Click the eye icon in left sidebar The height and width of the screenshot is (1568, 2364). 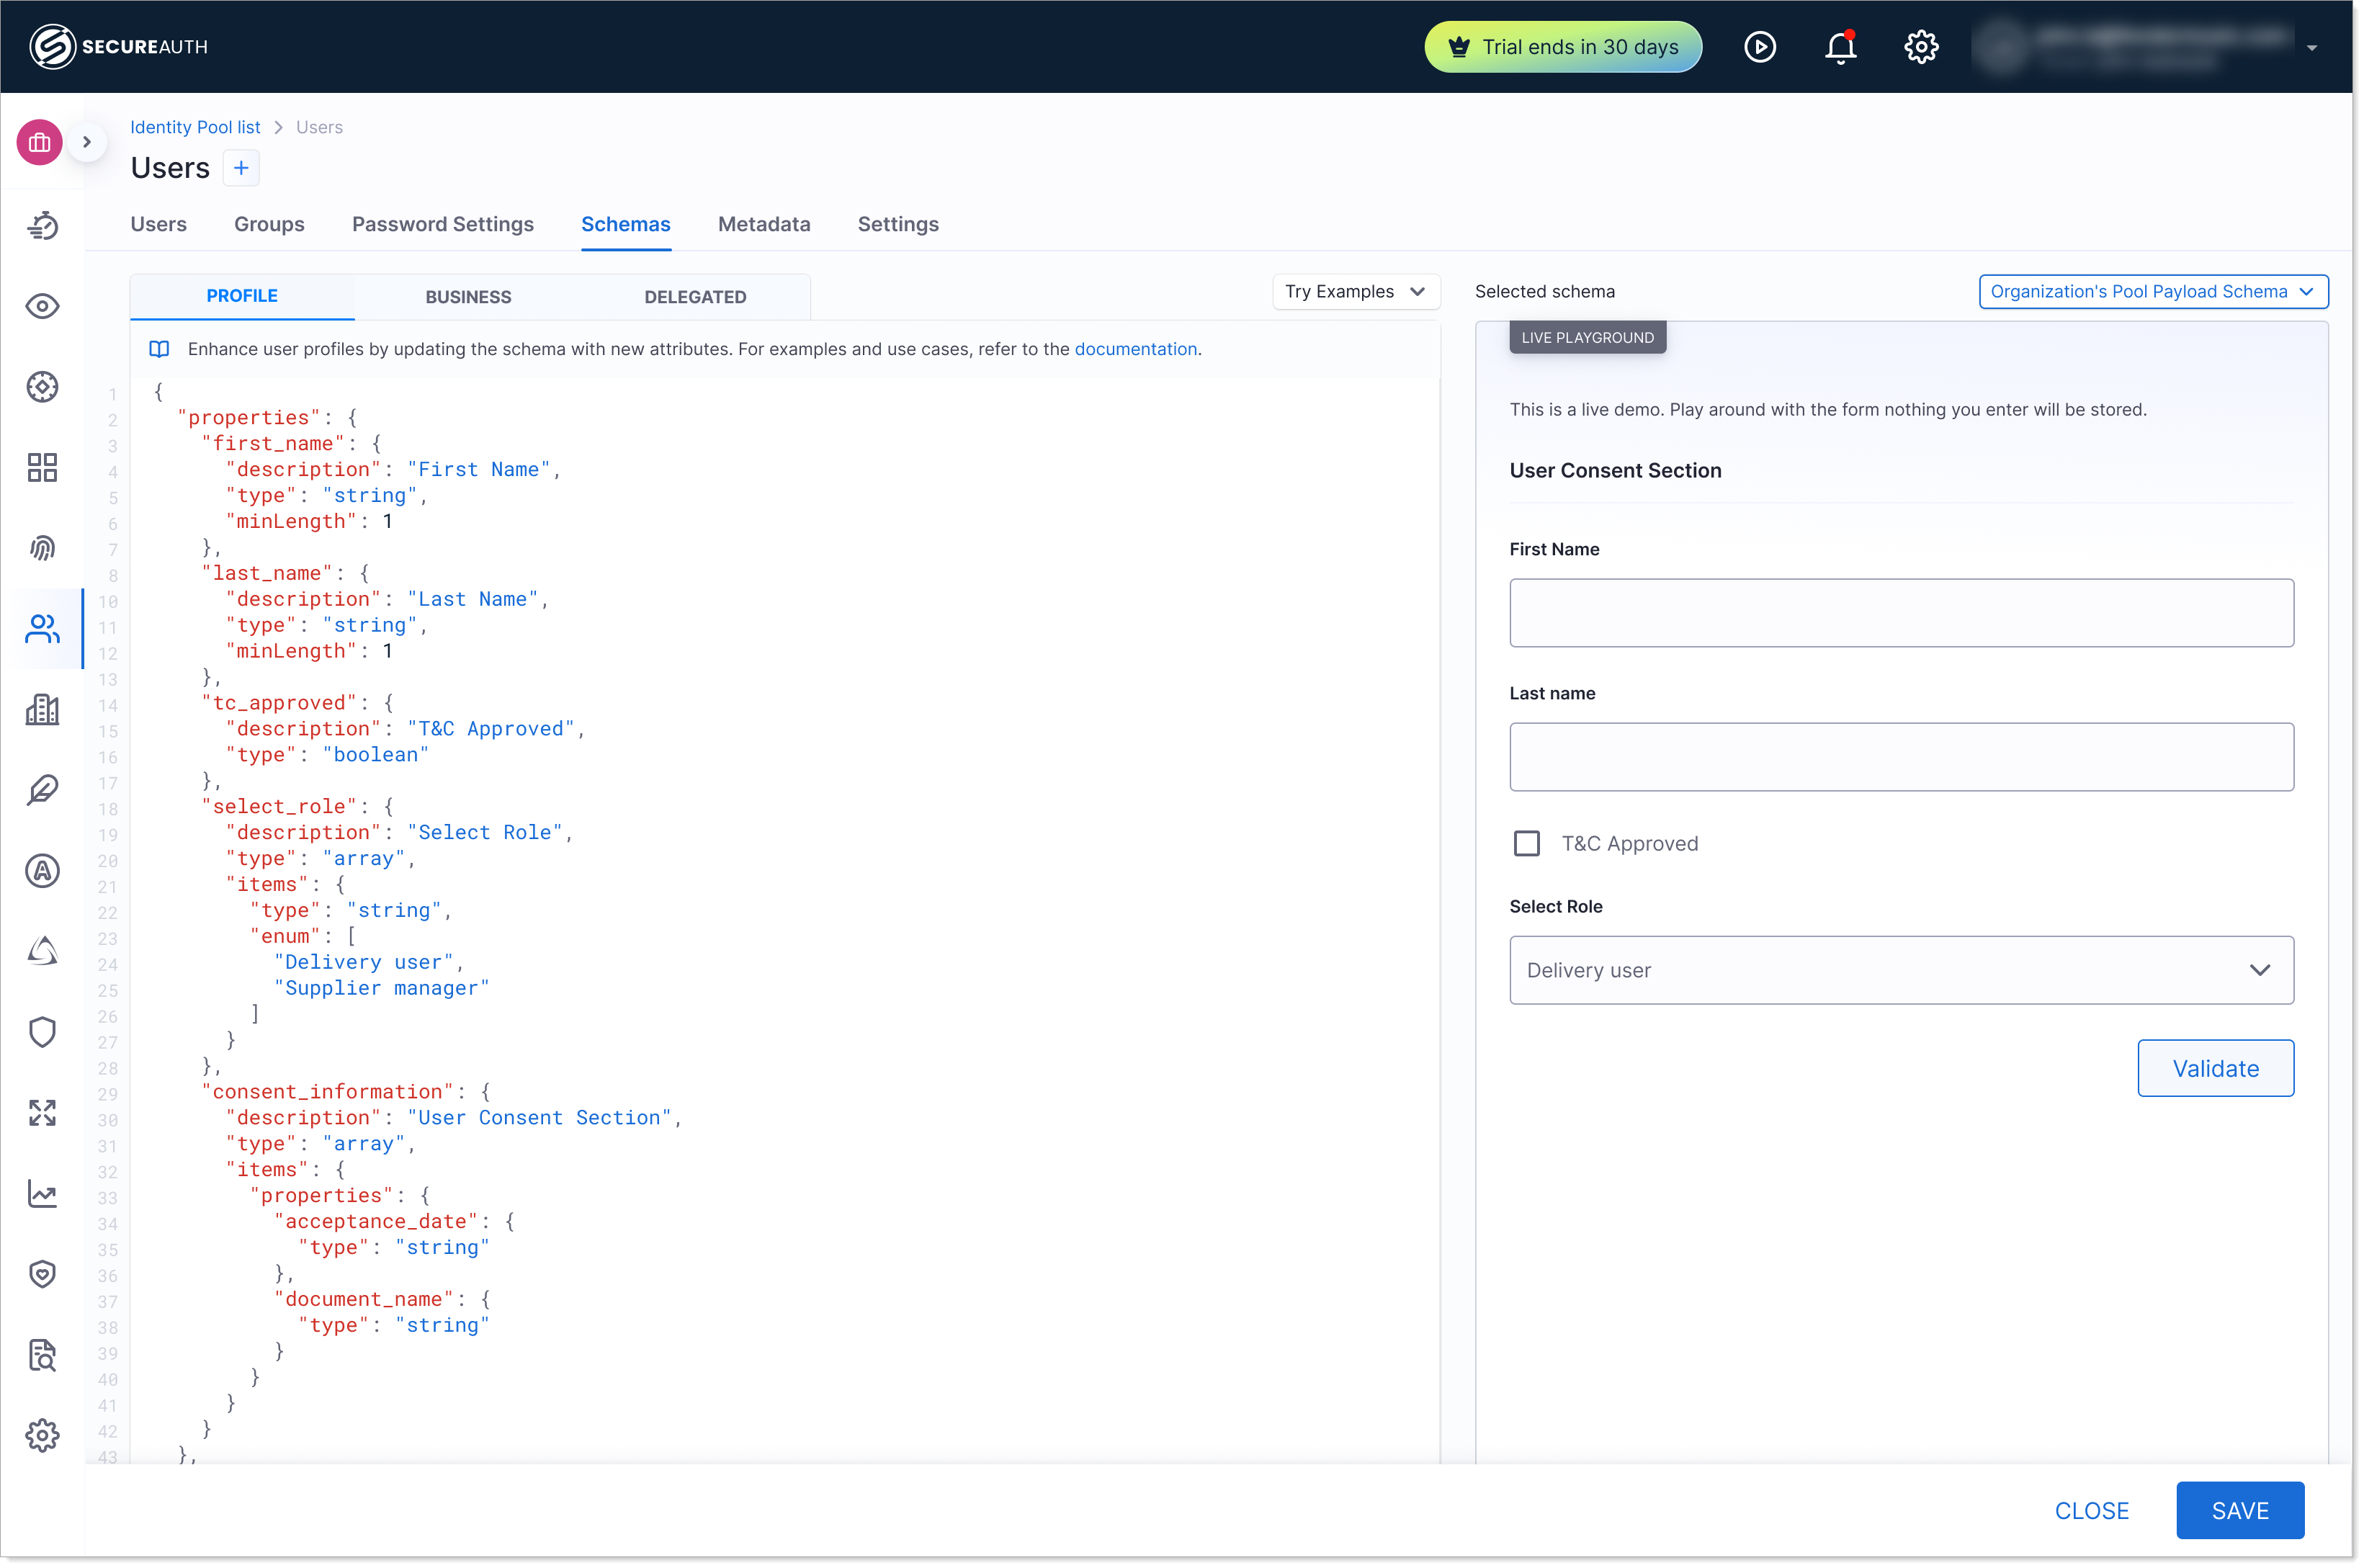click(42, 306)
